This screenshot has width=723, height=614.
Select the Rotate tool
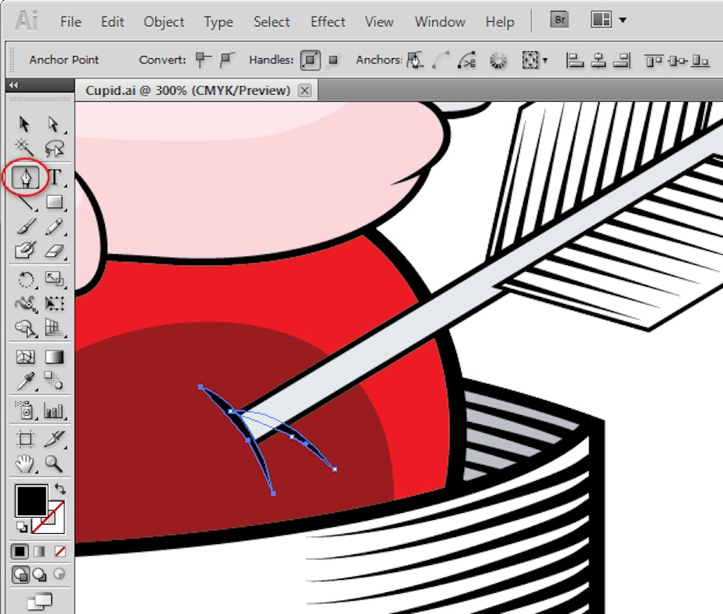coord(26,279)
